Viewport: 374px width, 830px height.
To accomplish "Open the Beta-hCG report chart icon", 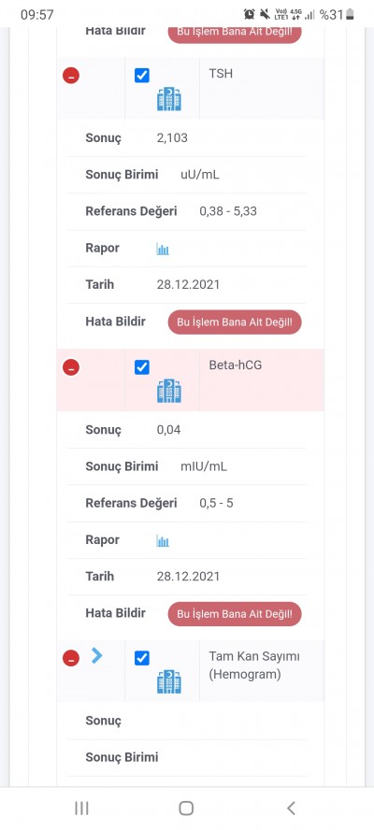I will click(163, 540).
